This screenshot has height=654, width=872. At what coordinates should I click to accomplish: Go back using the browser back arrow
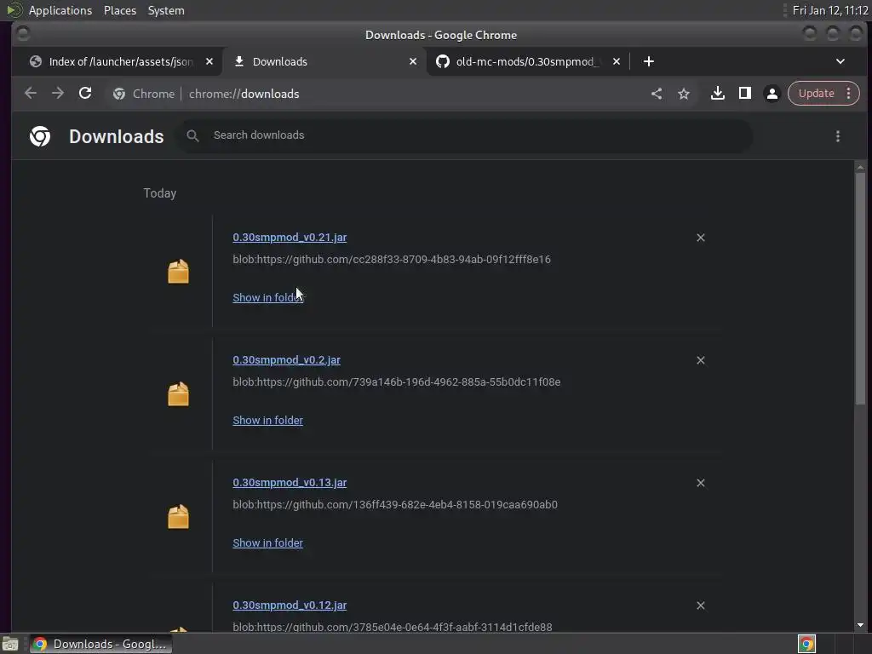point(31,94)
